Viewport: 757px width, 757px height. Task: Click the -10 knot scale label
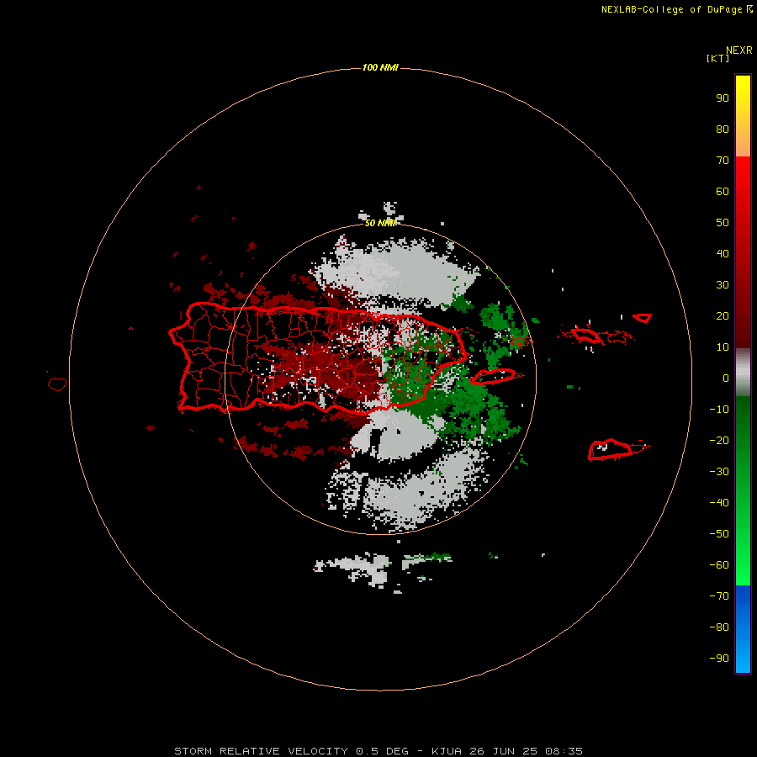point(719,410)
